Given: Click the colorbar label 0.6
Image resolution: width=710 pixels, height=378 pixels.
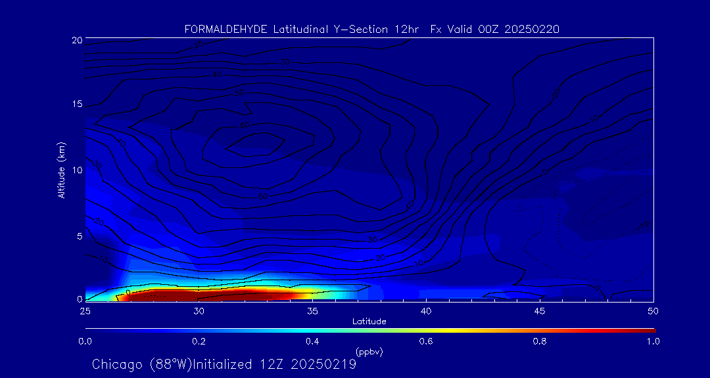Looking at the screenshot, I should tap(426, 342).
